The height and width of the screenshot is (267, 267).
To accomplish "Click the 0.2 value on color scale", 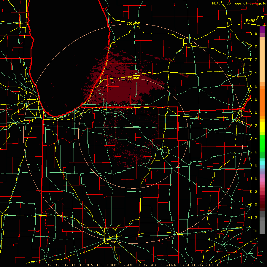I will (x=254, y=191).
